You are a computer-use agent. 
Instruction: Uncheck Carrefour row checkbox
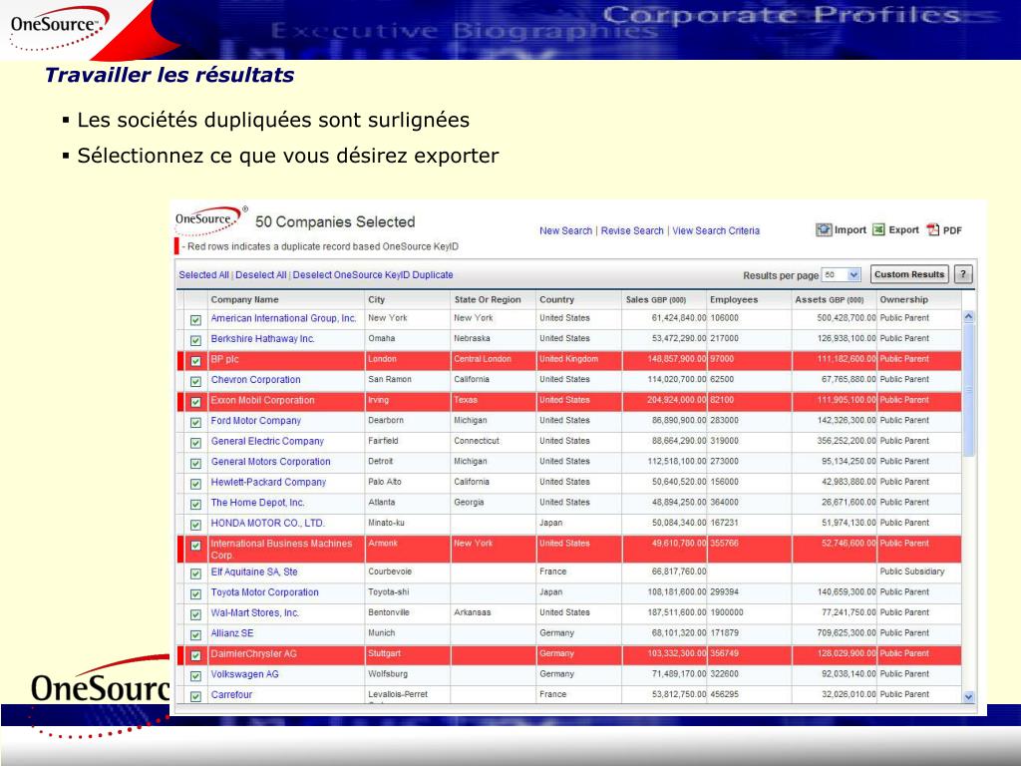195,696
